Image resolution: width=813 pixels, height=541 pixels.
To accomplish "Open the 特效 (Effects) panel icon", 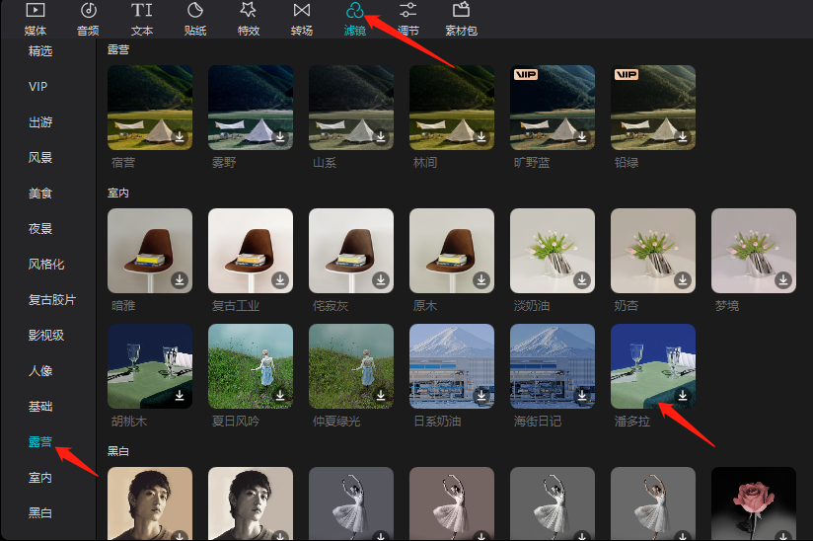I will 248,11.
